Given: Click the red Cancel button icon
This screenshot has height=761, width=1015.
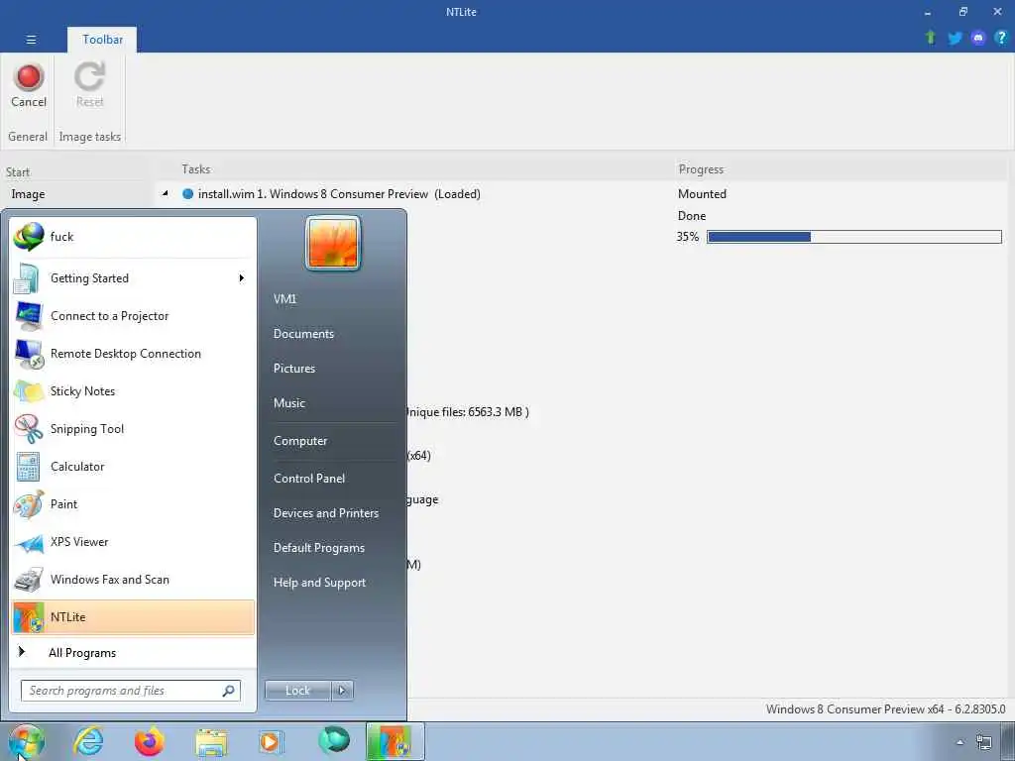Looking at the screenshot, I should 29,77.
